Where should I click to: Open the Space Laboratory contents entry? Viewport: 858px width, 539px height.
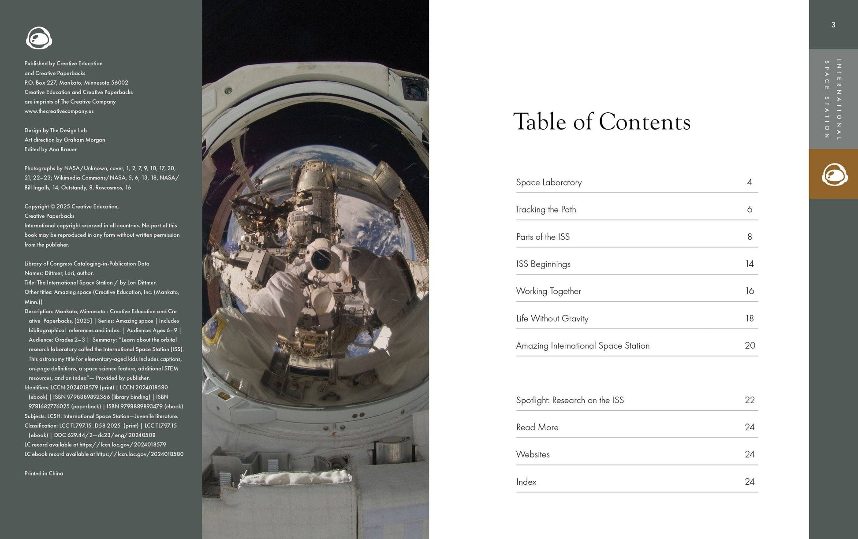click(x=549, y=182)
